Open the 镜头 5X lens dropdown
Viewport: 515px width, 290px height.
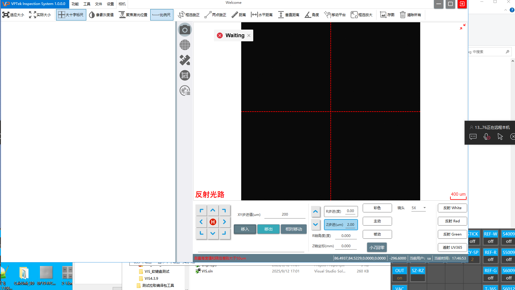pos(418,208)
